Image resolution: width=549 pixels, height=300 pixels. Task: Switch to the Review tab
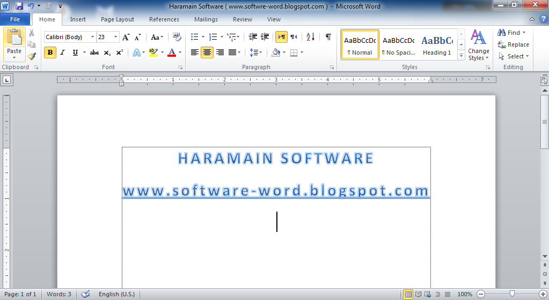[x=242, y=19]
